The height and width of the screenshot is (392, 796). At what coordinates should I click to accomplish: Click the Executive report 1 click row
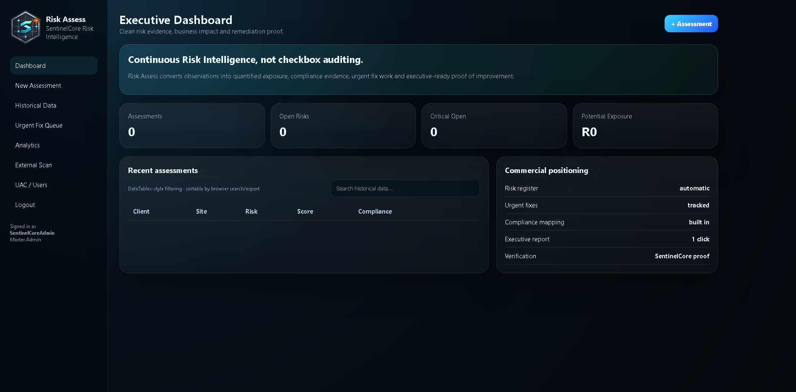(607, 239)
